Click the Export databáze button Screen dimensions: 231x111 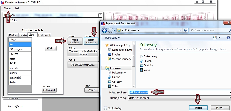pos(91,41)
